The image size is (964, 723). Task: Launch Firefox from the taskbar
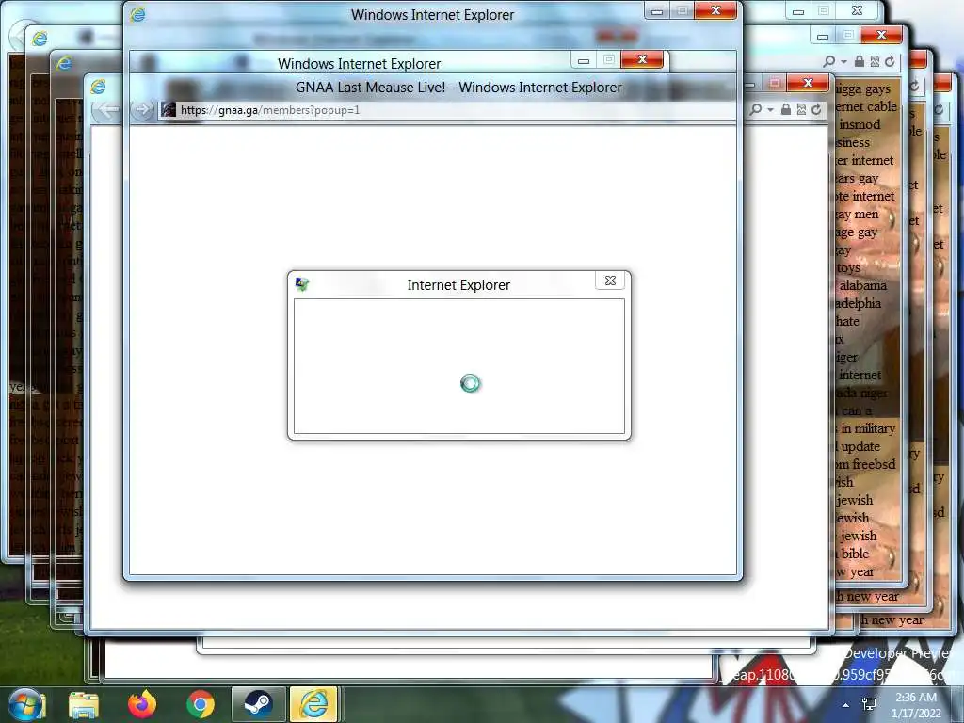coord(142,704)
